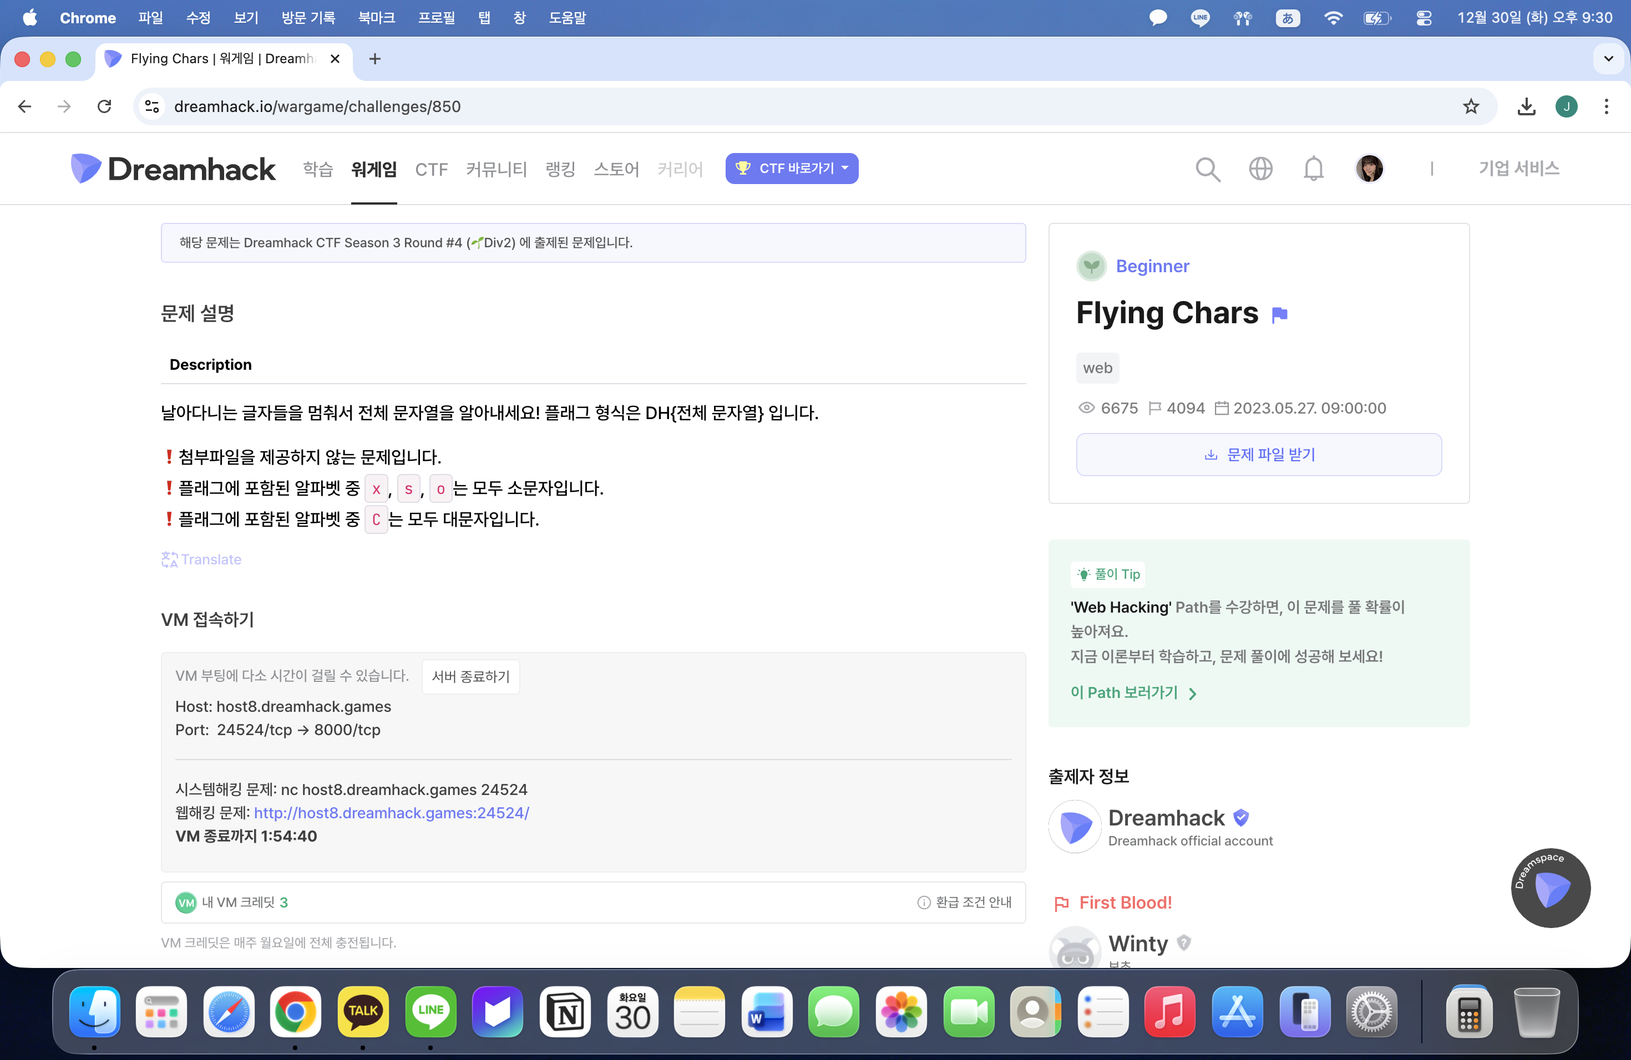1631x1060 pixels.
Task: Click the 서버 종료하기 button
Action: (470, 676)
